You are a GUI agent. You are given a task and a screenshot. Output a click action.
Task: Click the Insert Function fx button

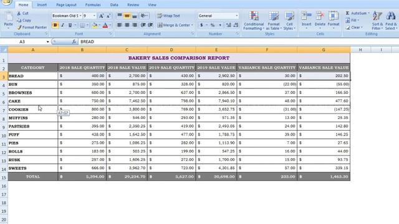click(74, 42)
